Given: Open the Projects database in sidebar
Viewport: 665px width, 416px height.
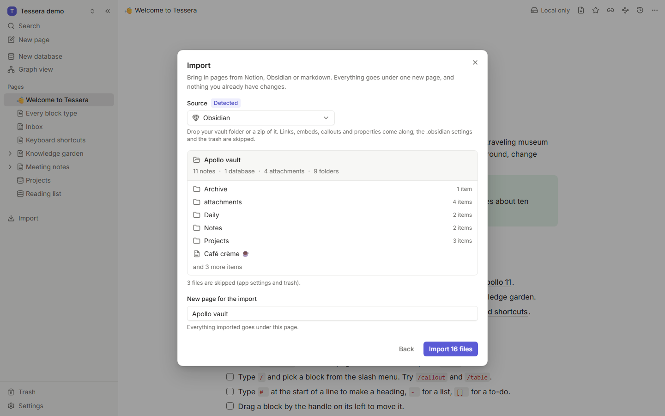Looking at the screenshot, I should tap(59, 180).
